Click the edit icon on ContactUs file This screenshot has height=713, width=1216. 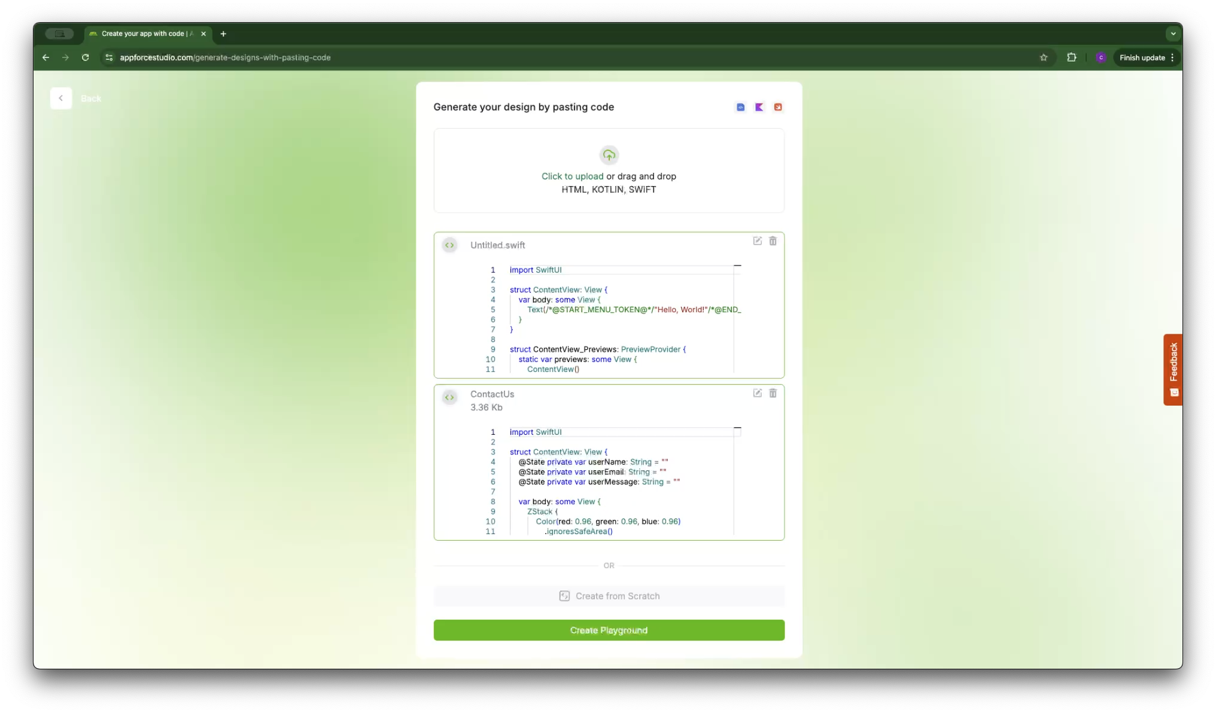tap(758, 393)
